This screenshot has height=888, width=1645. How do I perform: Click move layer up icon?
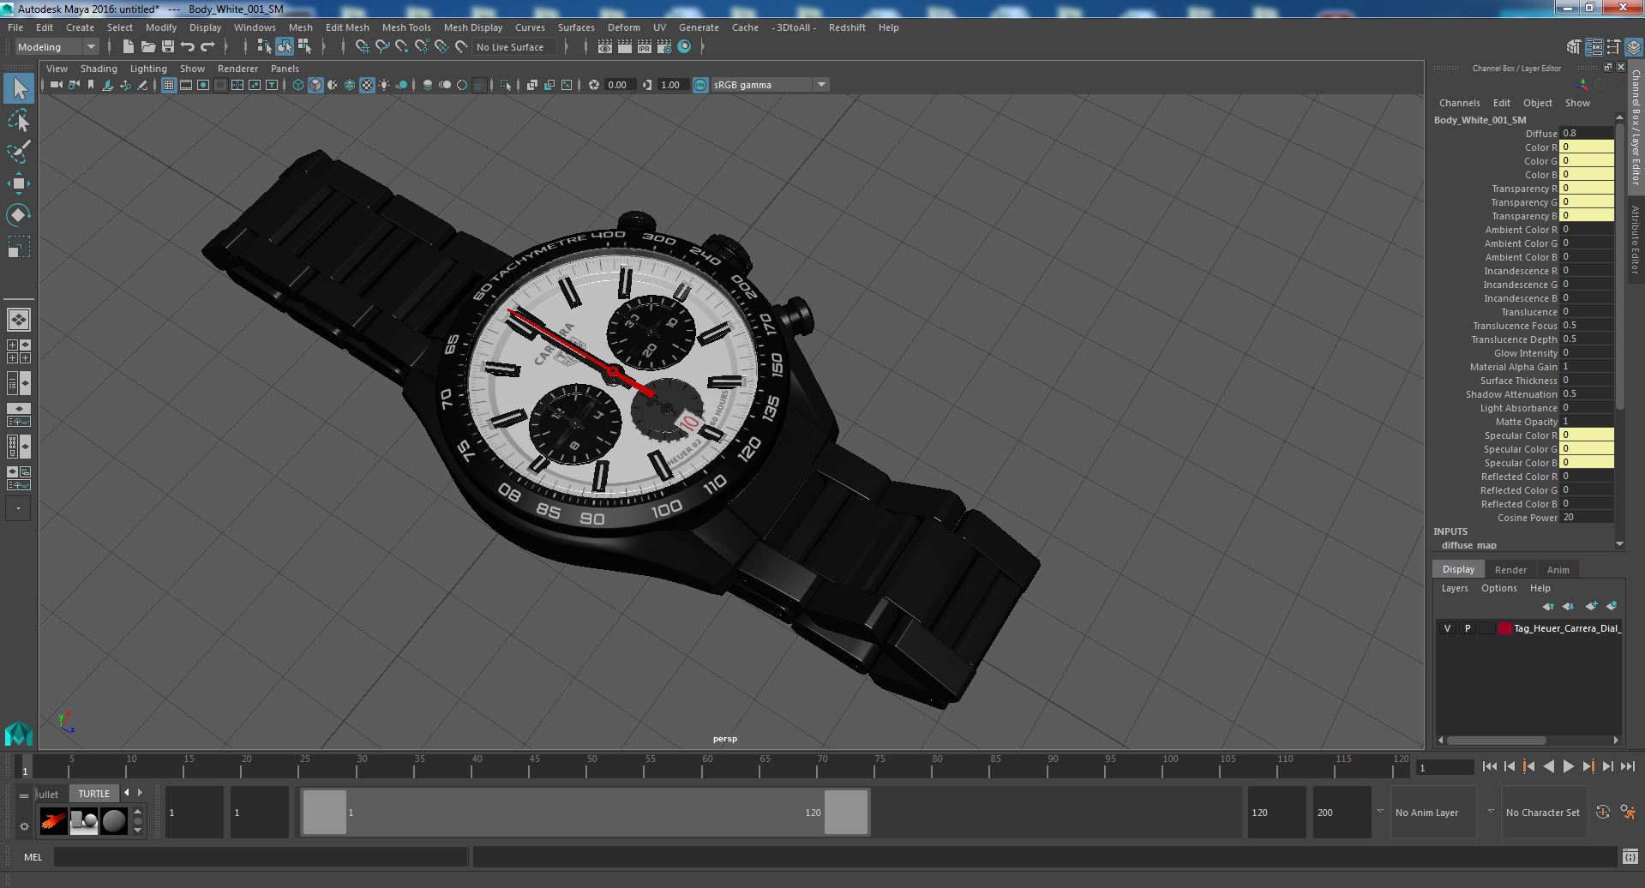(x=1548, y=606)
